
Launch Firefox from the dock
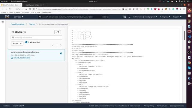(189, 11)
